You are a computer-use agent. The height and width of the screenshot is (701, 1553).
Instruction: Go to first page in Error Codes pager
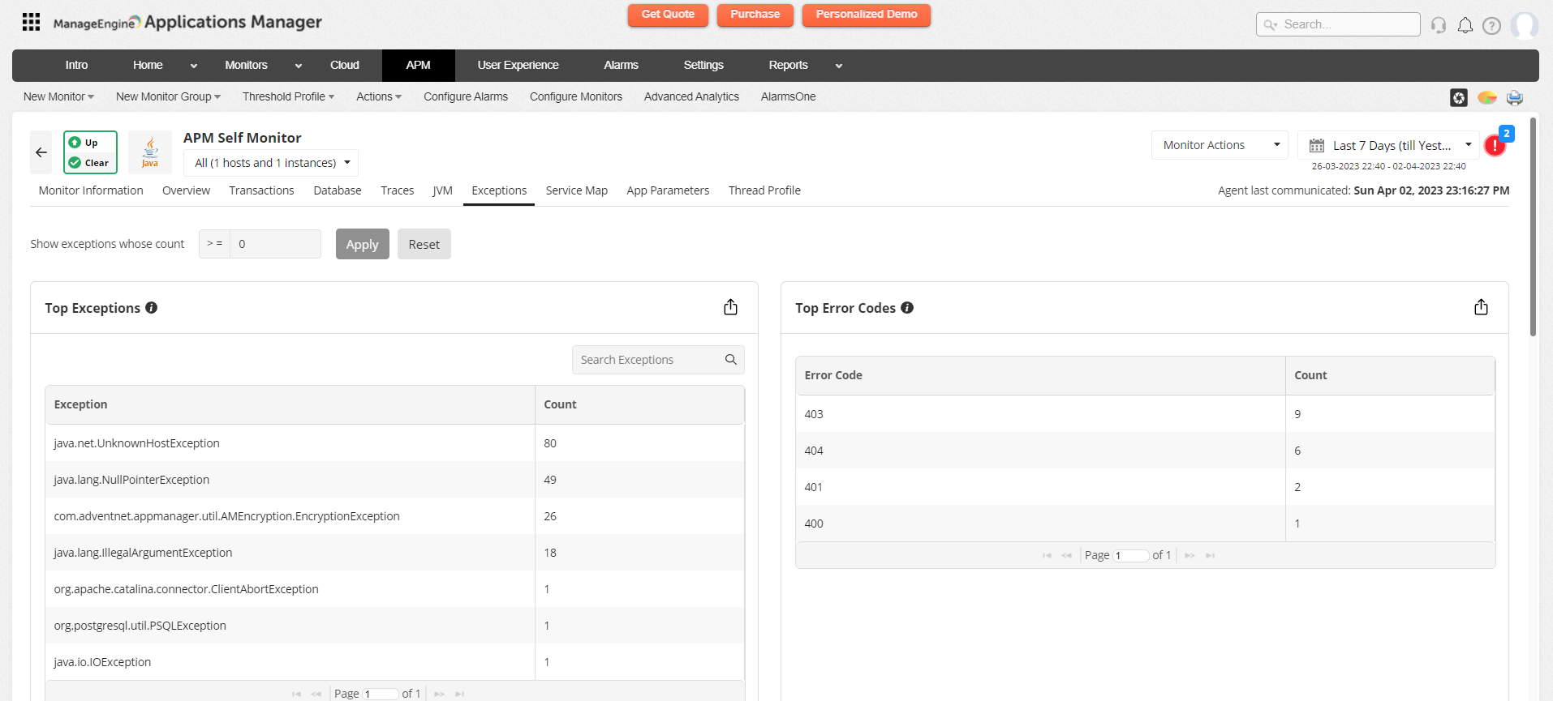pyautogui.click(x=1047, y=556)
